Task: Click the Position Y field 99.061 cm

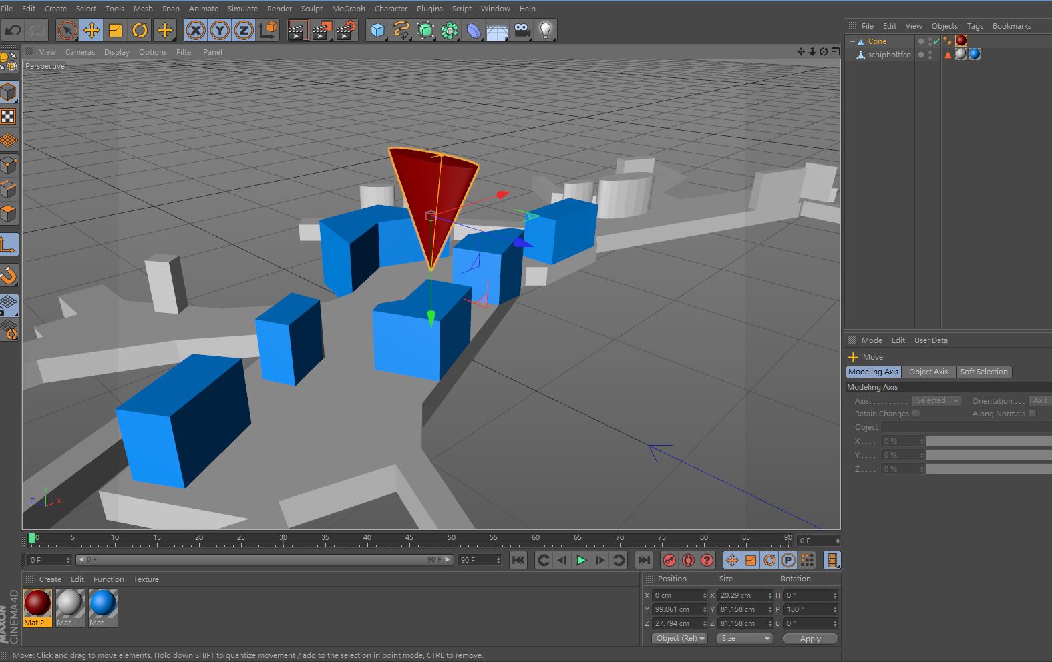Action: (x=679, y=609)
